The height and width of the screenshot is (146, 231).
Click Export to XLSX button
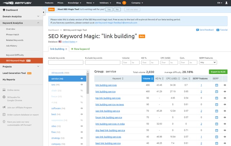[218, 72]
